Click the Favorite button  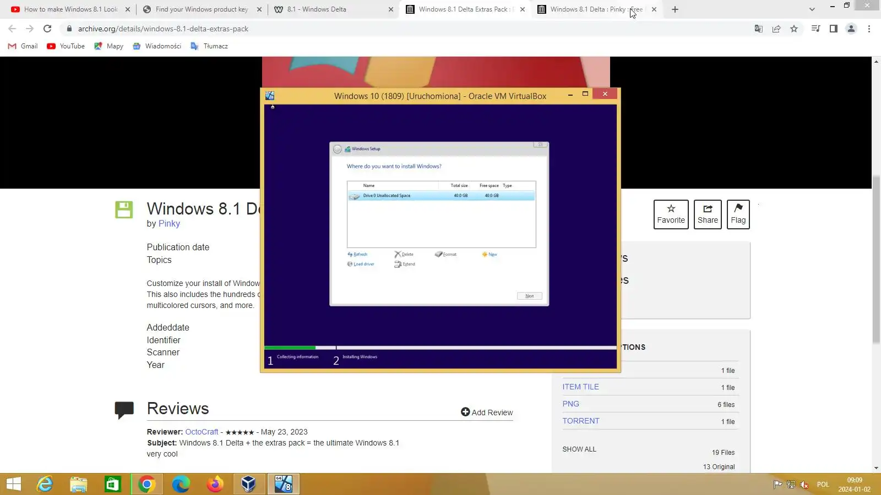tap(671, 215)
